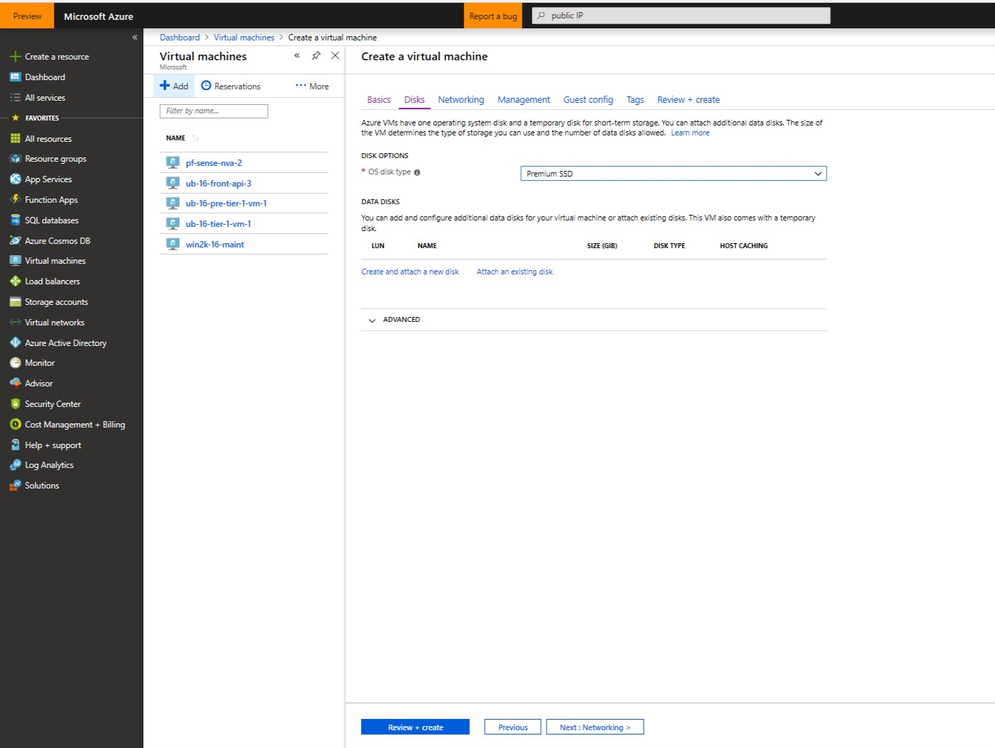Screen dimensions: 995x748
Task: Collapse the left sidebar with double chevron
Action: tap(135, 38)
